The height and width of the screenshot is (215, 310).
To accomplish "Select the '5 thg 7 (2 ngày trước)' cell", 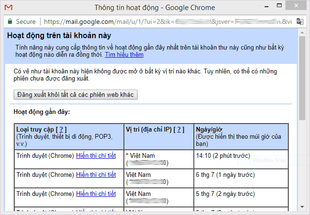I will [x=241, y=197].
